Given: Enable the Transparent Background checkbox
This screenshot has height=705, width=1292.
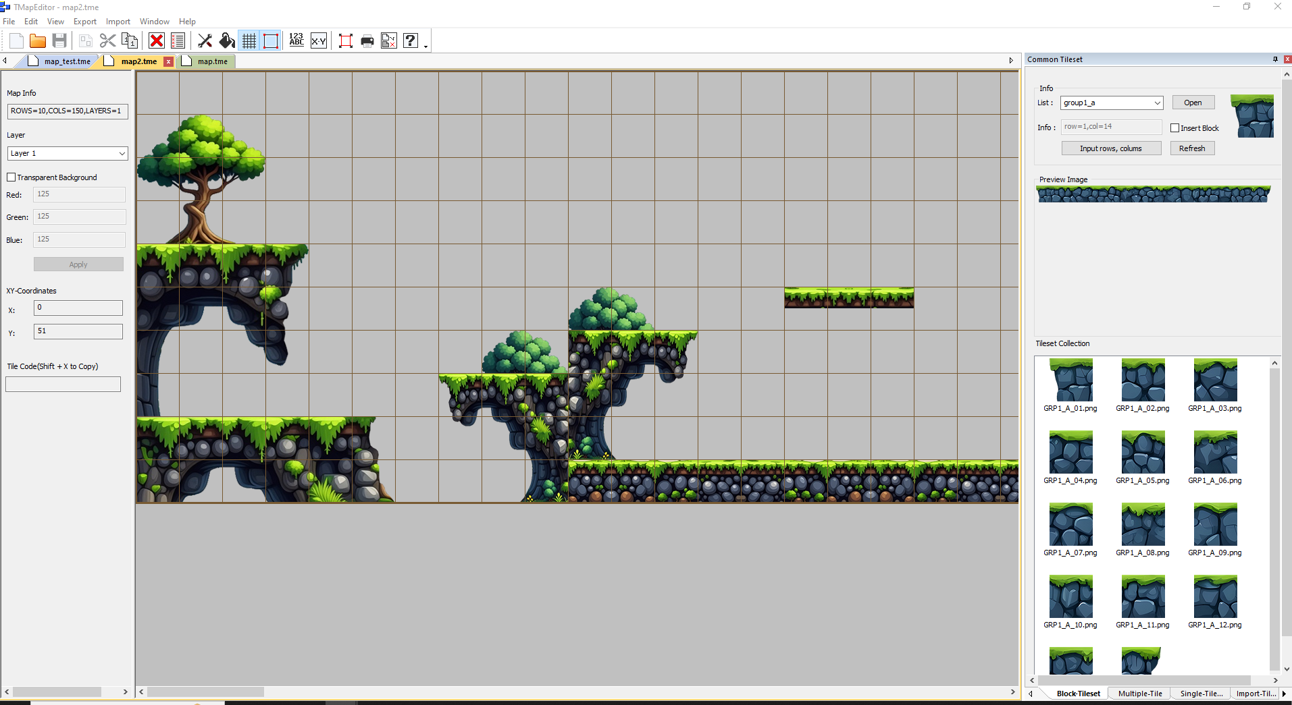Looking at the screenshot, I should coord(11,177).
